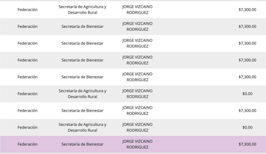Click the last $0.00 amount
The height and width of the screenshot is (154, 266).
(247, 127)
